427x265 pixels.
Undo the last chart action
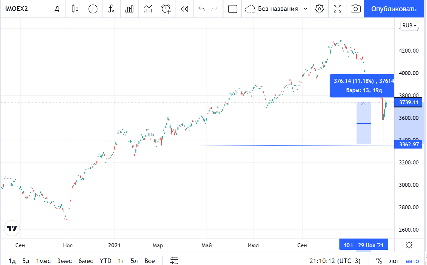pos(201,9)
